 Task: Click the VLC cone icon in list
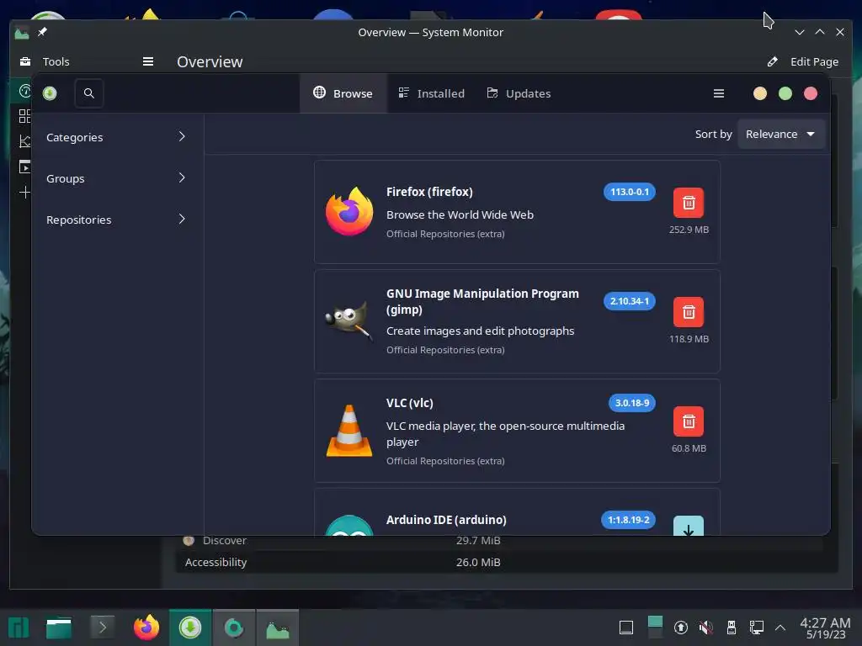(x=349, y=430)
